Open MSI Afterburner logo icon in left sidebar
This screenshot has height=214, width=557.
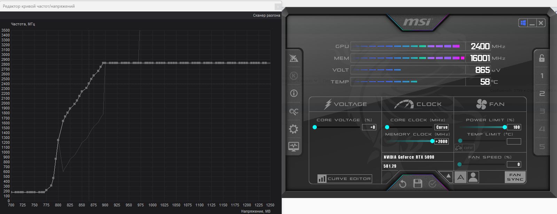pos(294,58)
